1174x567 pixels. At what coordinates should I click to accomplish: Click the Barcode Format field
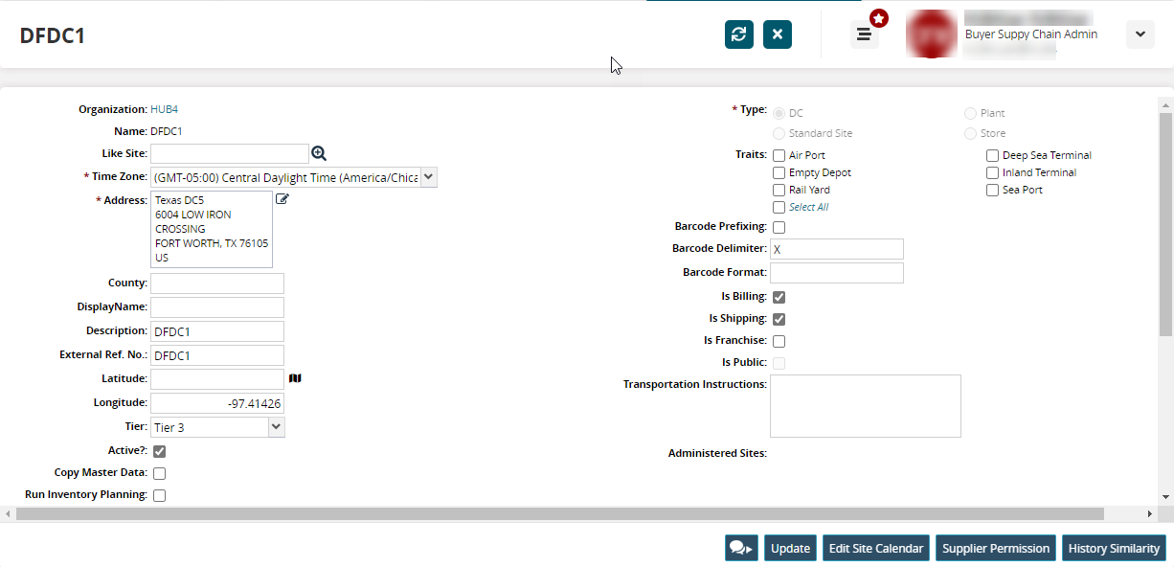point(837,273)
